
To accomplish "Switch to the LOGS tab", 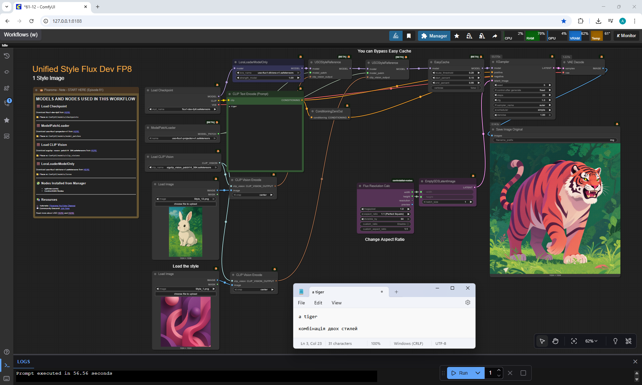I will click(x=23, y=362).
